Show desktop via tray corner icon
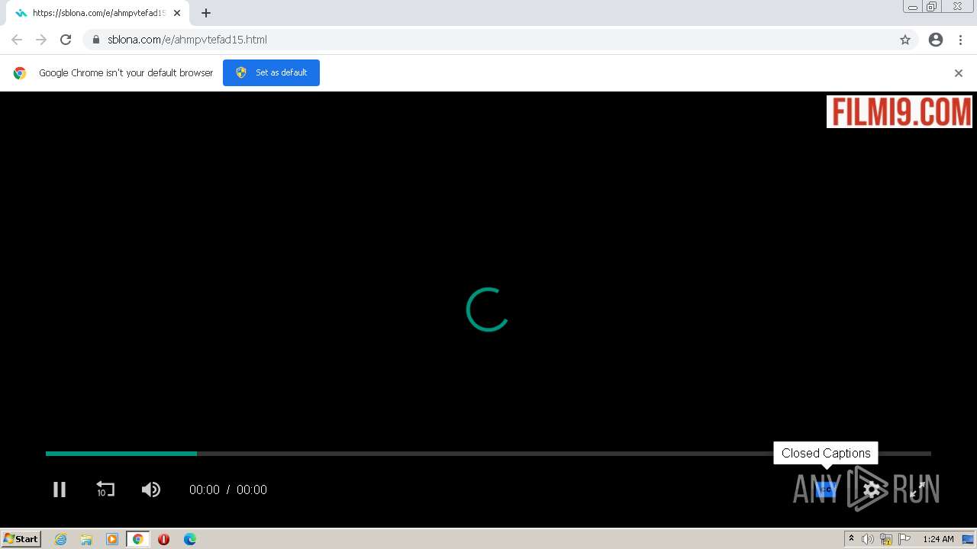The height and width of the screenshot is (549, 977). click(968, 539)
